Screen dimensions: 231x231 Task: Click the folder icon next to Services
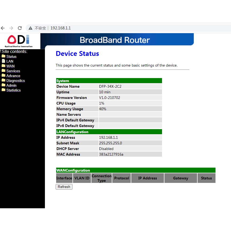pyautogui.click(x=3, y=71)
